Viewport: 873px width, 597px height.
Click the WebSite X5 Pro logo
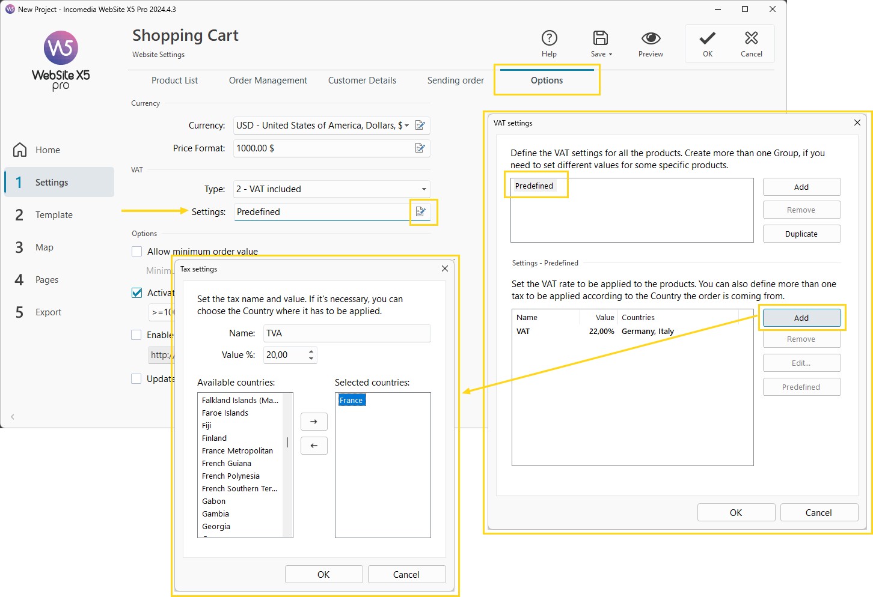pyautogui.click(x=61, y=61)
